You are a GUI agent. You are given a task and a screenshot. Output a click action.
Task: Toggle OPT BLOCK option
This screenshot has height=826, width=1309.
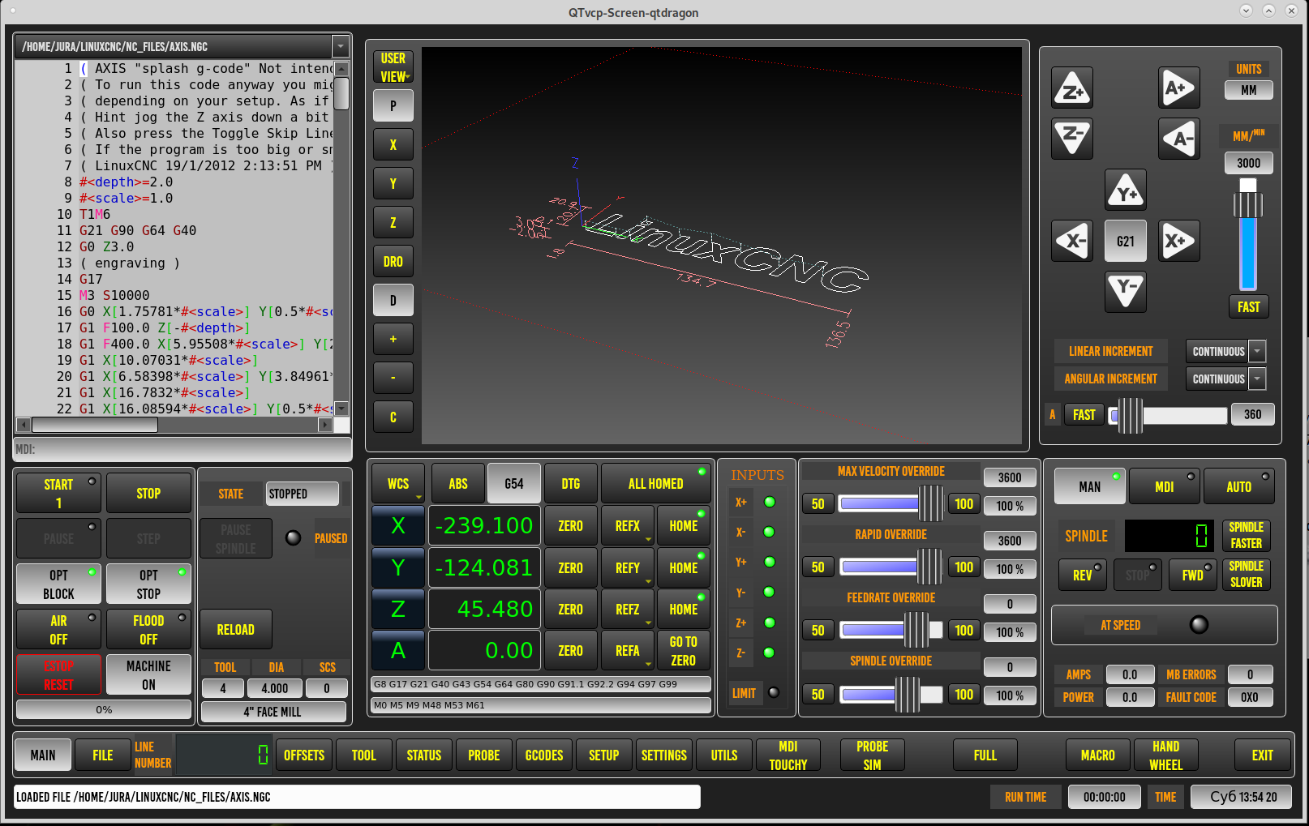tap(58, 584)
